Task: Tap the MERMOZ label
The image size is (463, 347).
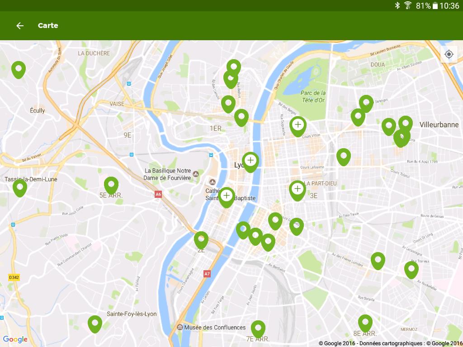Action: point(409,329)
